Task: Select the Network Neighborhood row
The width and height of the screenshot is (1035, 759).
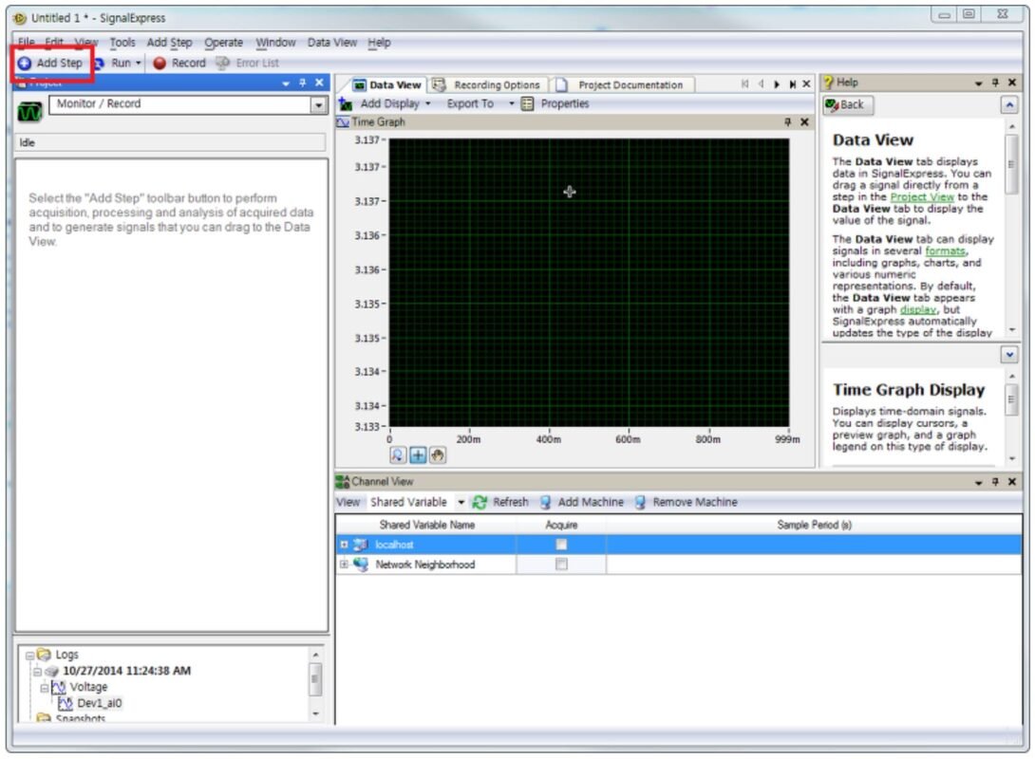Action: (x=679, y=565)
